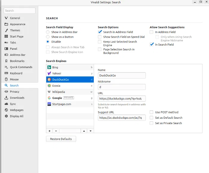
Task: Click the Mouse icon in sidebar
Action: pos(6,79)
